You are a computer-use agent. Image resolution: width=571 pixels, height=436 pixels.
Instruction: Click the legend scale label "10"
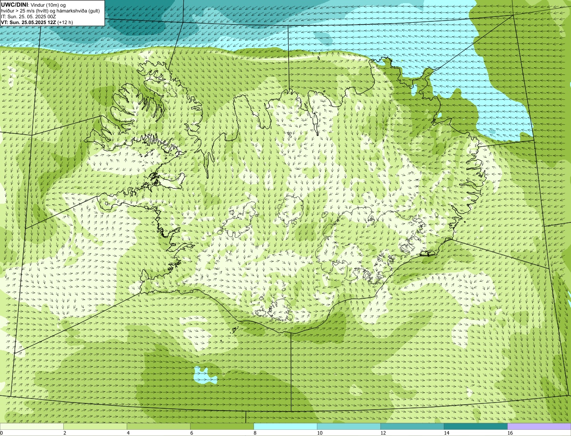(320, 433)
